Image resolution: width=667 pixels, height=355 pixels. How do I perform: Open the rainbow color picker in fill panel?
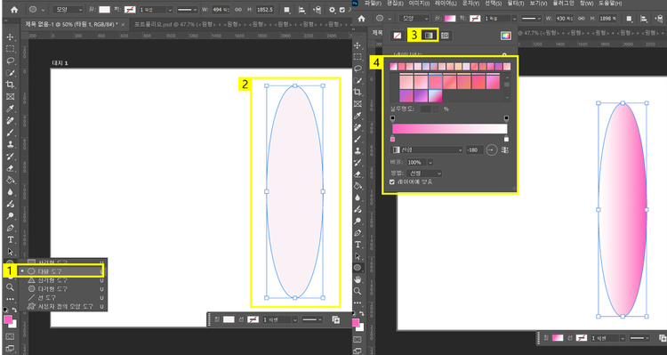(x=505, y=36)
